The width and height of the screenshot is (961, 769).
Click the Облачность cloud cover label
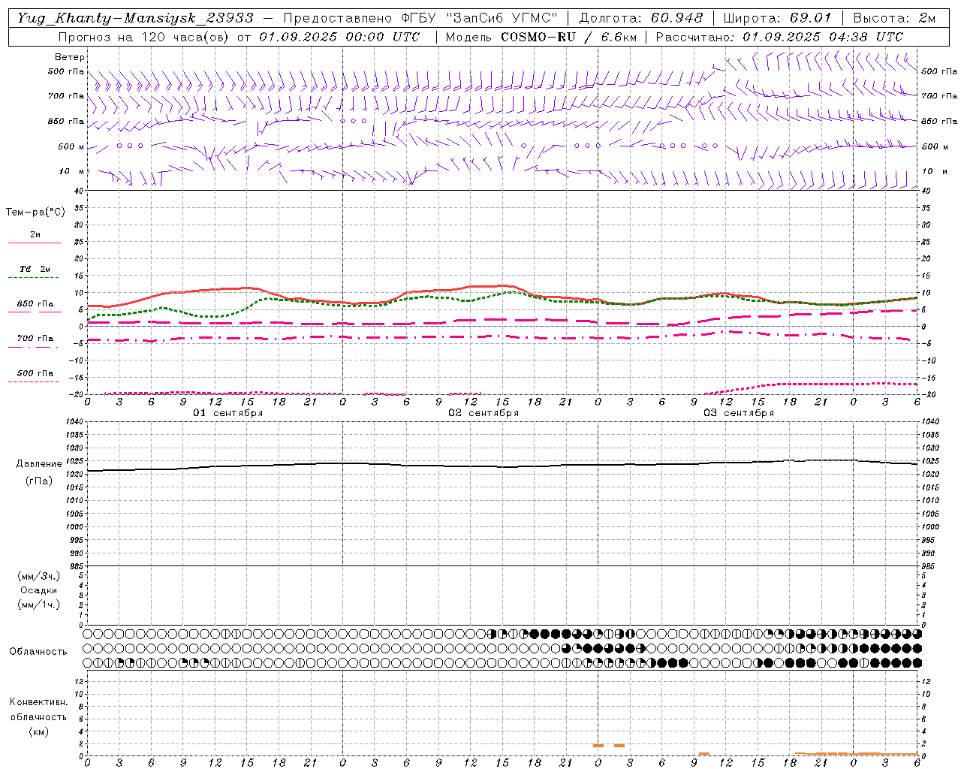[38, 652]
